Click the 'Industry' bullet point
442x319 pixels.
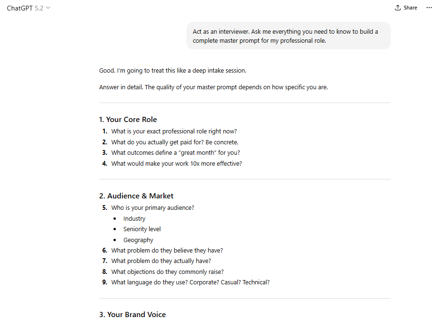click(134, 218)
